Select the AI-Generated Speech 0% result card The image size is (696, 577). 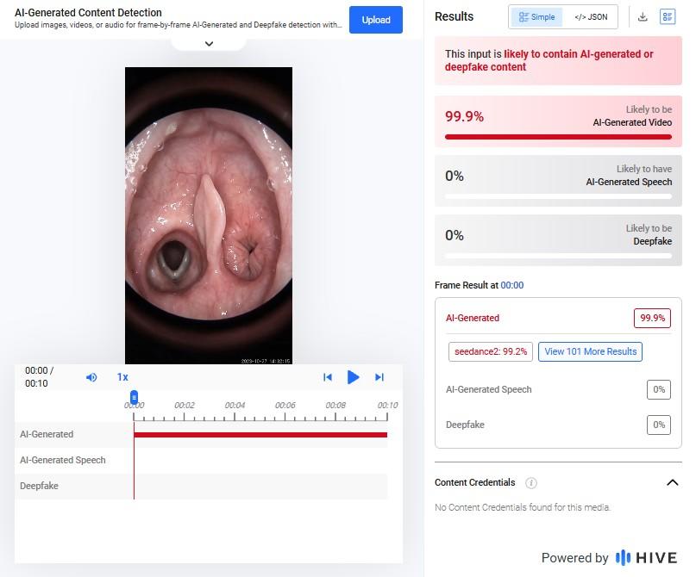pyautogui.click(x=558, y=181)
